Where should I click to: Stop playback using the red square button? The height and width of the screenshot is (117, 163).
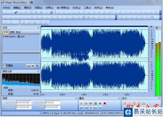click(105, 103)
